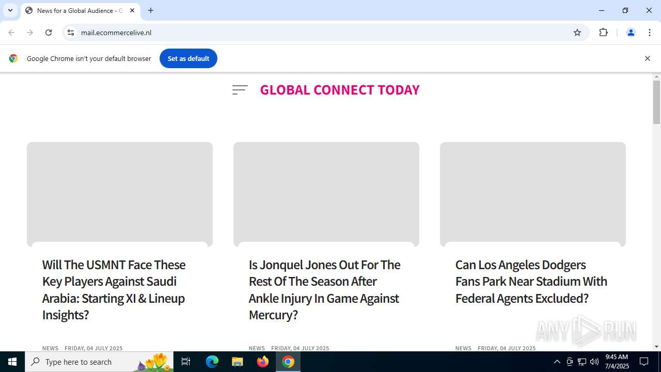Click the date under the Dodgers article

pyautogui.click(x=507, y=348)
